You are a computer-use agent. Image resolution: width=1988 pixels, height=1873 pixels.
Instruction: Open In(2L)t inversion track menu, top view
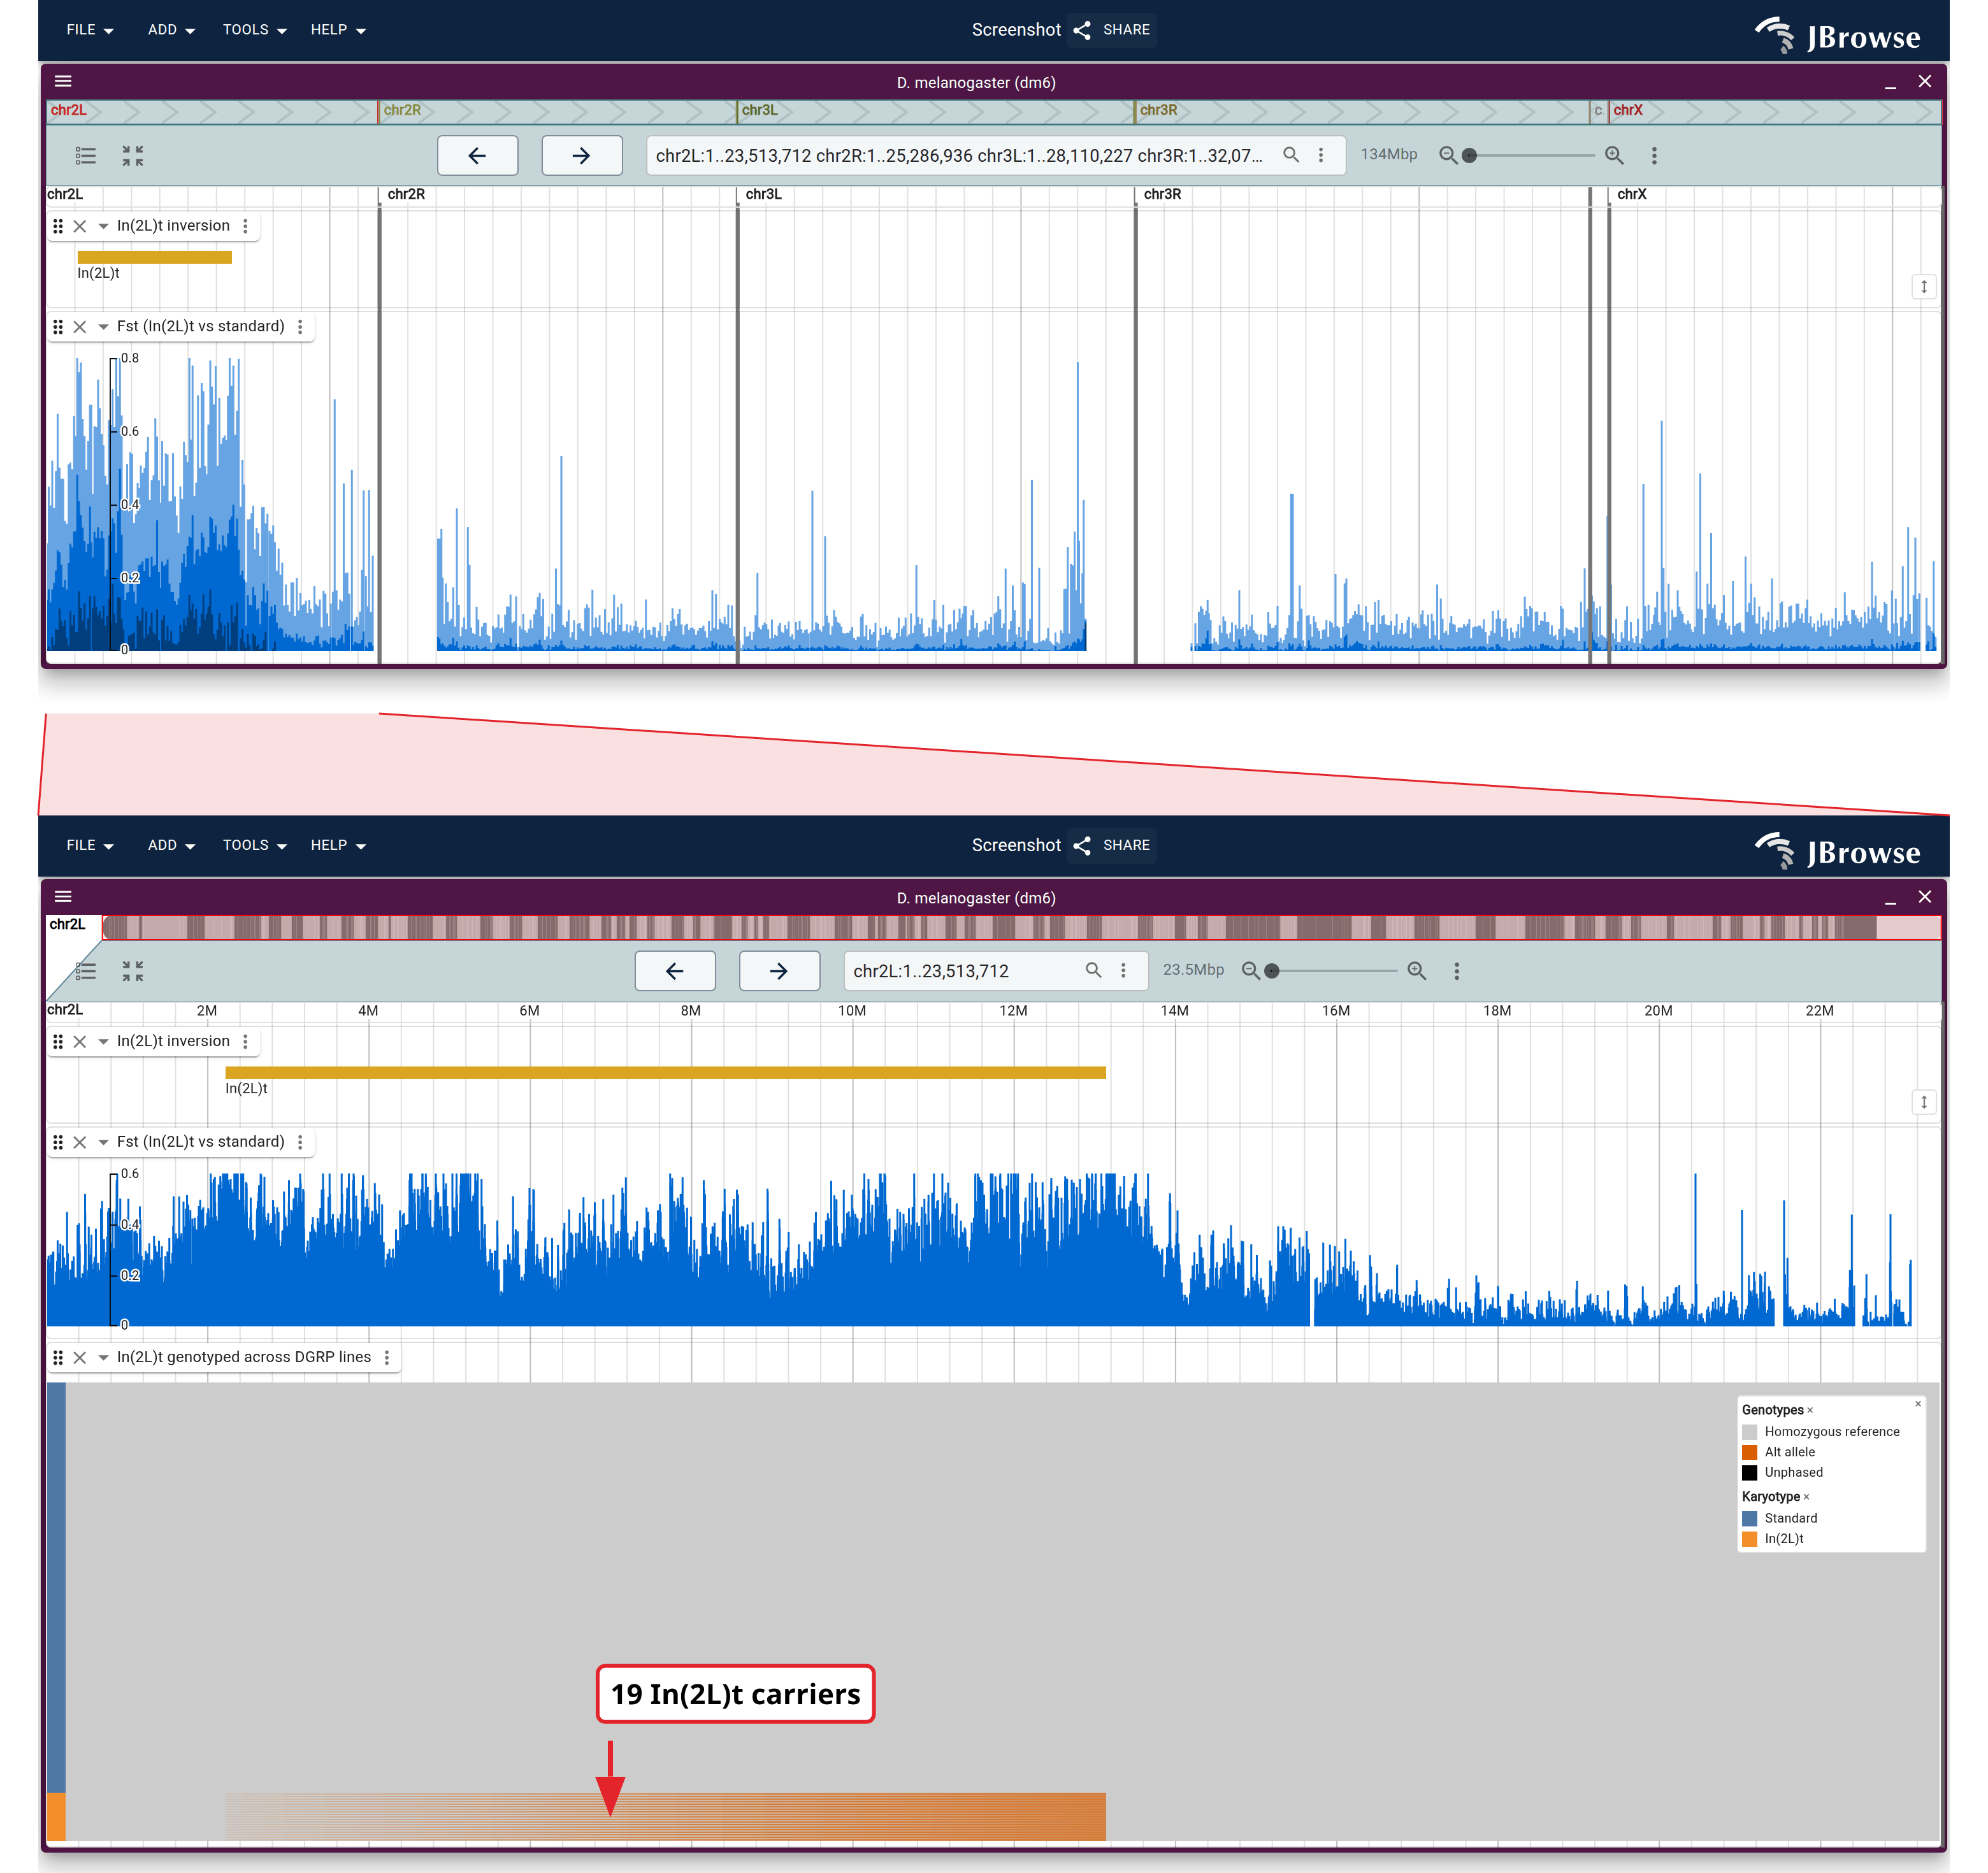(245, 226)
